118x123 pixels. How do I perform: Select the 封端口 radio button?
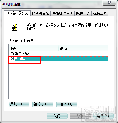(x=12, y=59)
